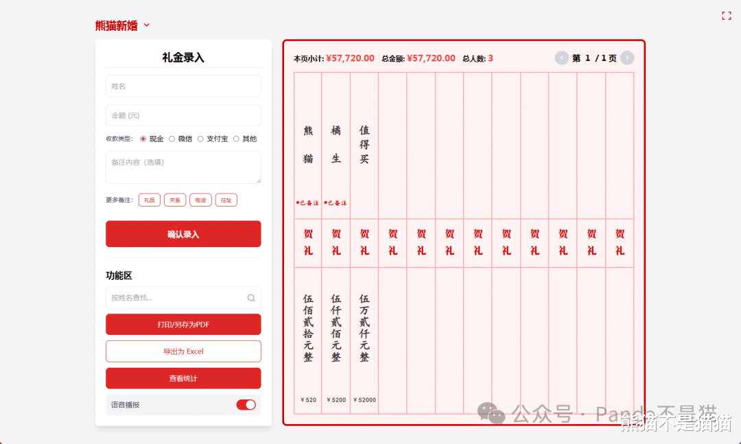Open the 值得买 guest name cell

pos(364,145)
